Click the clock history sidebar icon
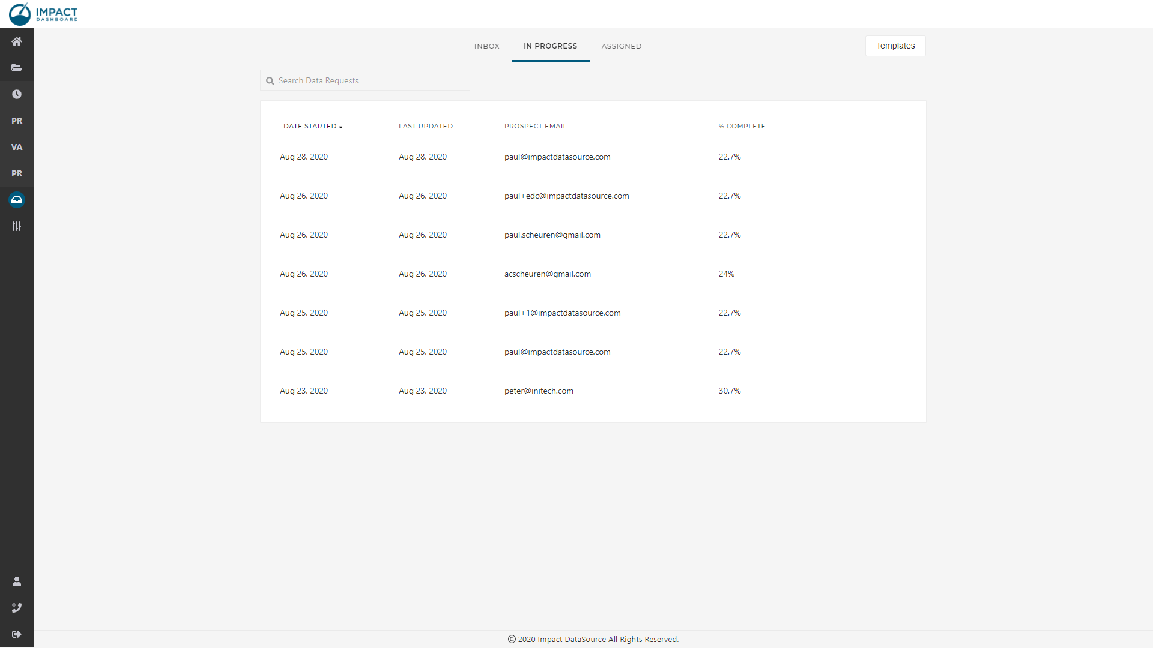 pyautogui.click(x=17, y=94)
